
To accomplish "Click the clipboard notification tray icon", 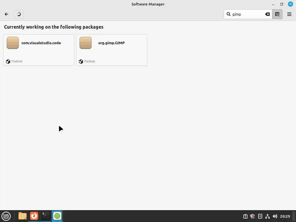I will 245,216.
